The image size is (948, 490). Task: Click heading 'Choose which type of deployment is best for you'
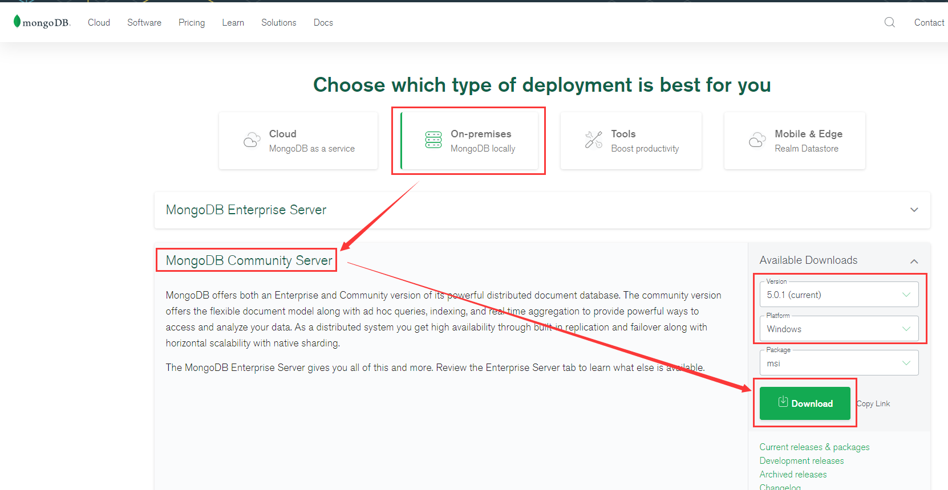(x=542, y=85)
